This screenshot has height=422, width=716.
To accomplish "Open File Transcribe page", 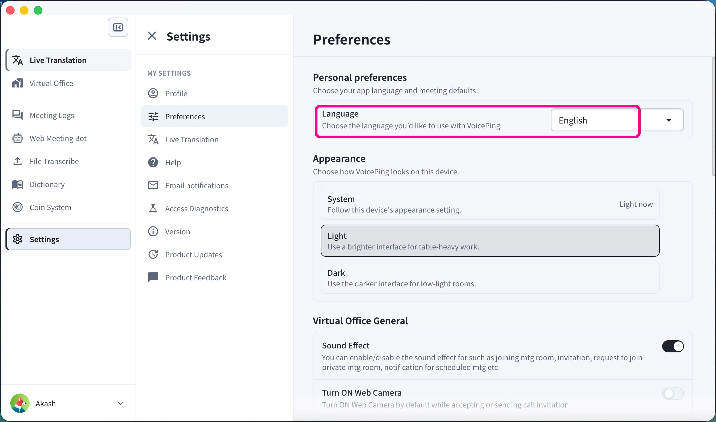I will coord(68,161).
